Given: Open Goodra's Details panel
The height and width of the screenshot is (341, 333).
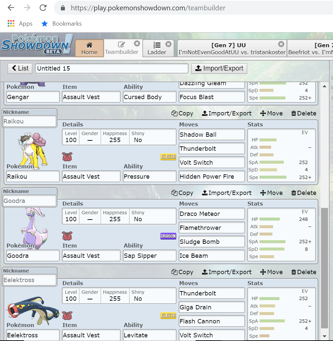Looking at the screenshot, I should (119, 216).
